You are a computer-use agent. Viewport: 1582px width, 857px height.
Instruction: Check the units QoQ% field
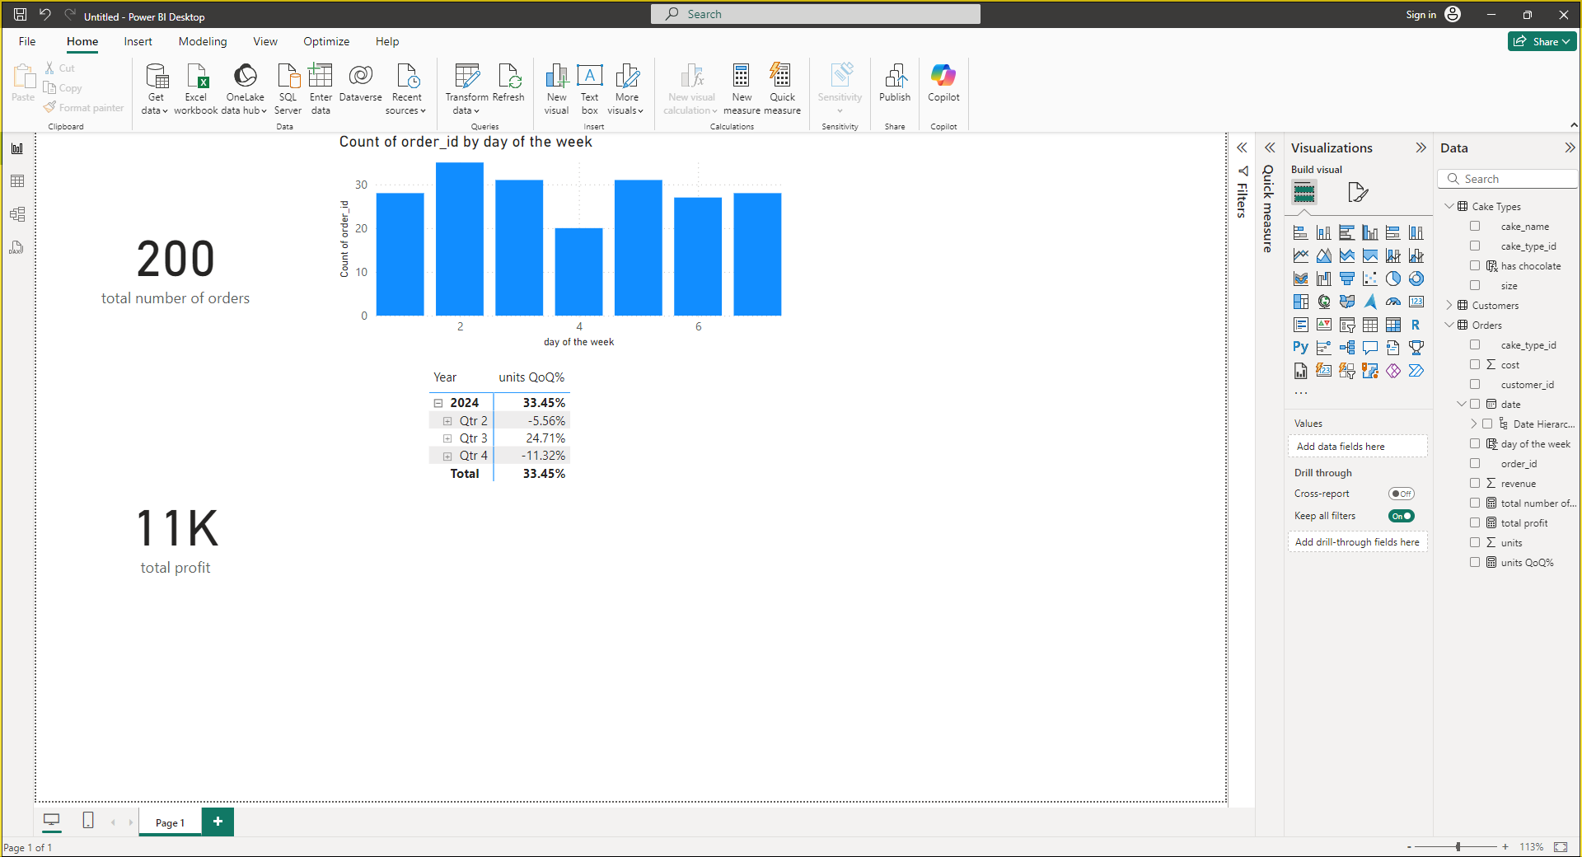[1475, 563]
